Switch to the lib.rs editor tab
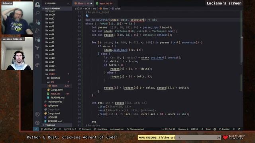This screenshot has width=255, height=143. [83, 4]
